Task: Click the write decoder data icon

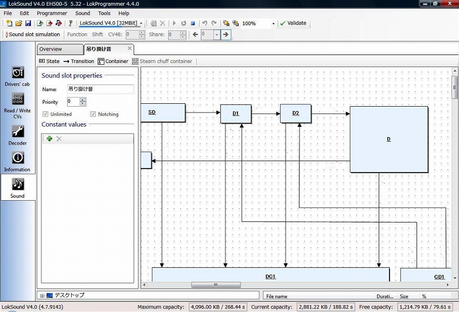Action: (49, 23)
